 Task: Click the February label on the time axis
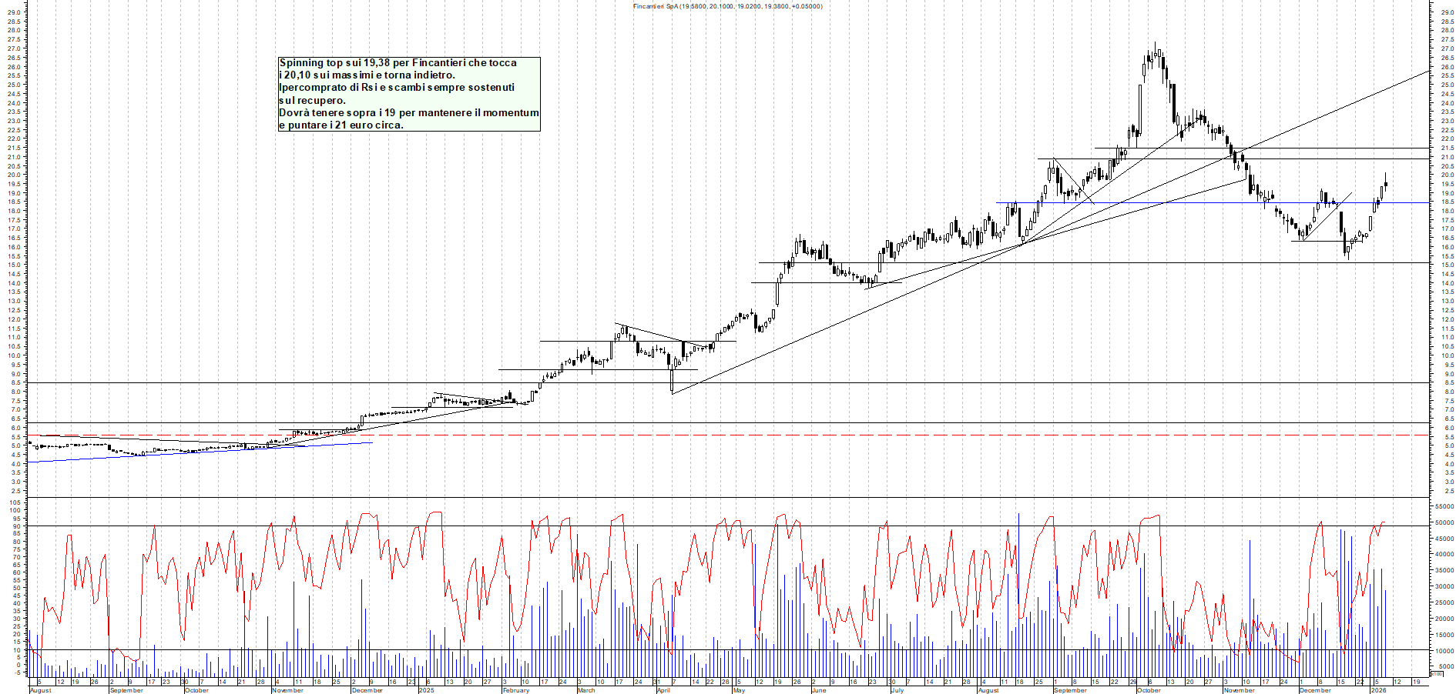[515, 690]
